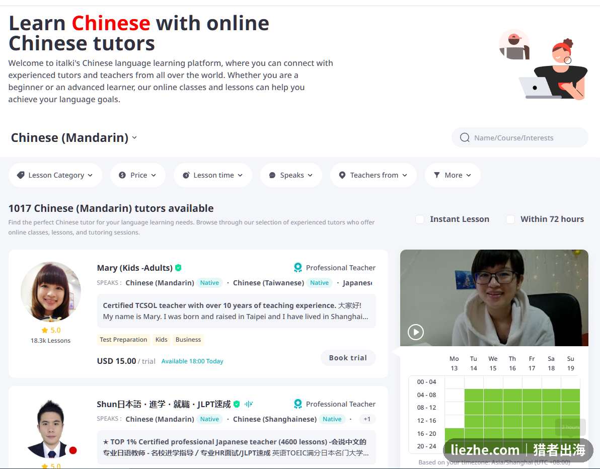Tick the Within 72 hours checkbox

click(x=510, y=219)
